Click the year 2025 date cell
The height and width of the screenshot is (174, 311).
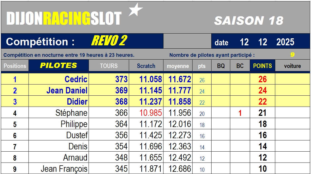285,42
